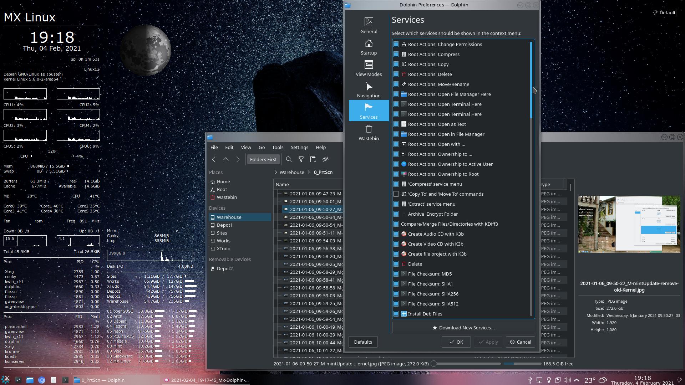The width and height of the screenshot is (685, 385).
Task: Launch file manager from taskbar
Action: coord(30,380)
